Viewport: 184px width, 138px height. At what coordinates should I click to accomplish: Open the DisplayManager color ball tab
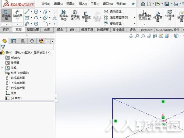coord(41,41)
